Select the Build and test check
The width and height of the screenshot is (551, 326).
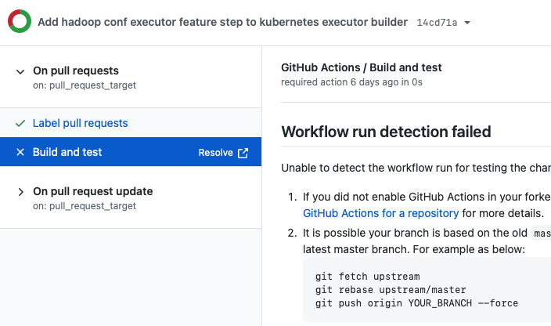[131, 151]
